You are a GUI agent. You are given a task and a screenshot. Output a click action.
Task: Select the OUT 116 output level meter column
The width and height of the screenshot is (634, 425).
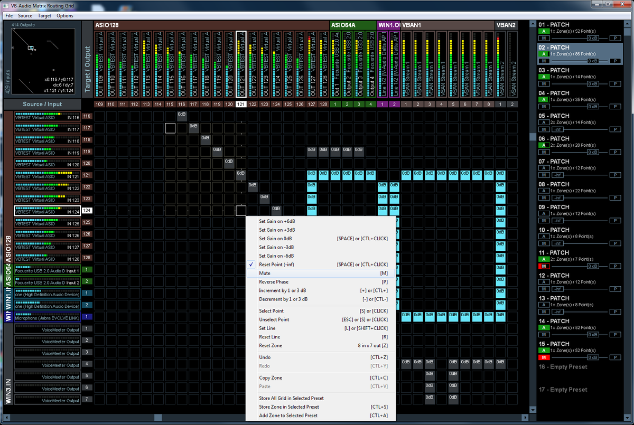(x=182, y=64)
